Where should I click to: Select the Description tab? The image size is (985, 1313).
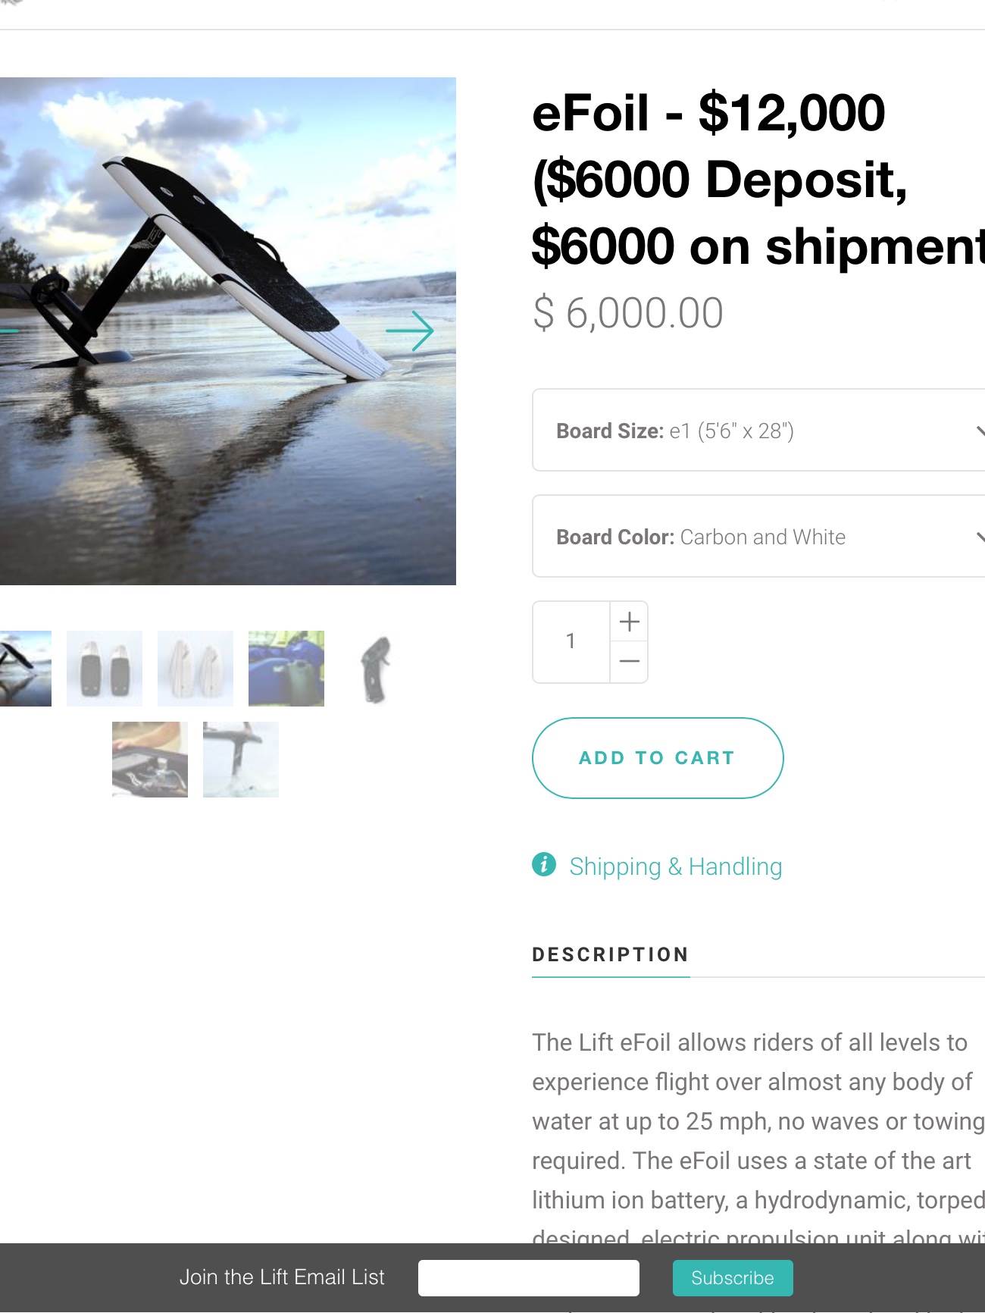[x=610, y=954]
